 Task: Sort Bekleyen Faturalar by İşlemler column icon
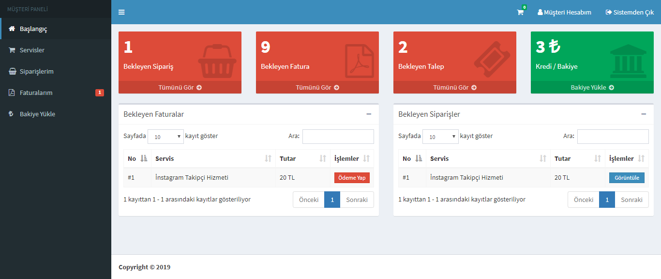point(366,159)
